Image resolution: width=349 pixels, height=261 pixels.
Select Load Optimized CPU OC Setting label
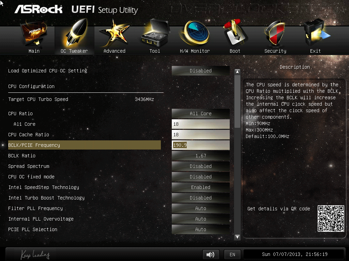(x=48, y=71)
